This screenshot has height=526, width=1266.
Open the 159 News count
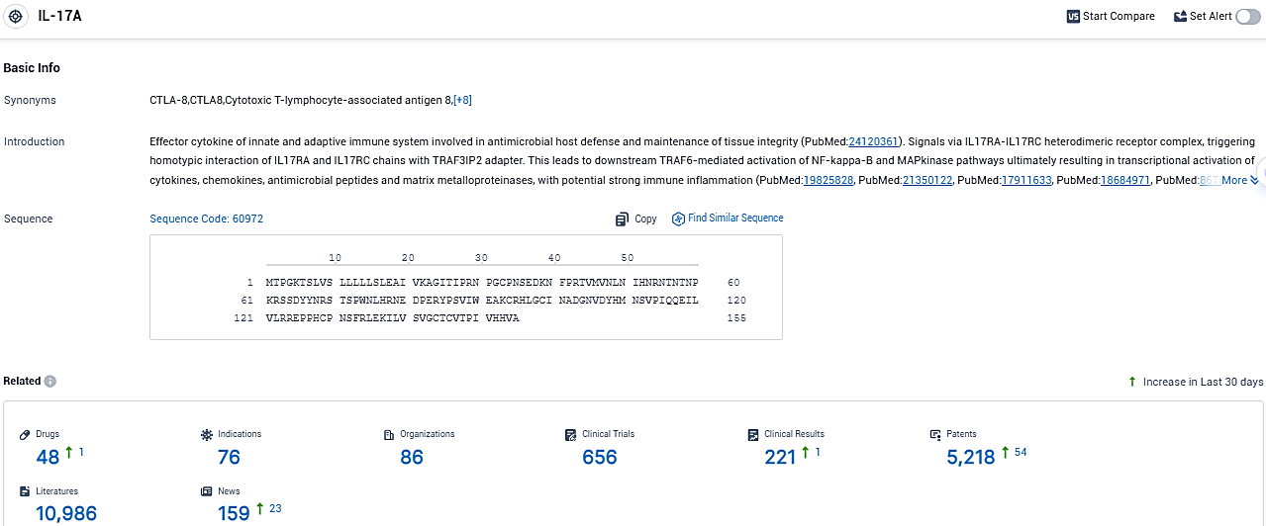click(x=234, y=513)
